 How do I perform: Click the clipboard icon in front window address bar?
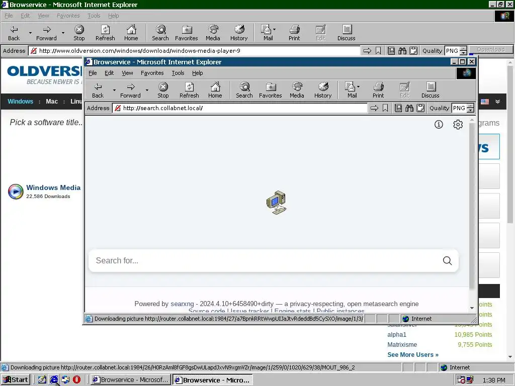[420, 108]
